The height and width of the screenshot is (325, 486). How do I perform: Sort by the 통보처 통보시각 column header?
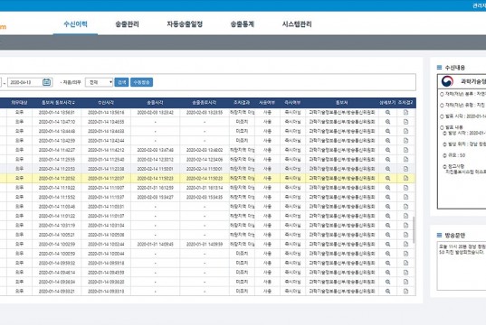click(57, 103)
